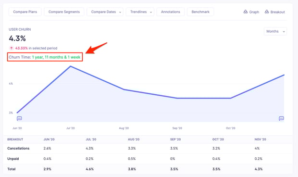Click the Aug '20 x-axis label

pyautogui.click(x=124, y=128)
